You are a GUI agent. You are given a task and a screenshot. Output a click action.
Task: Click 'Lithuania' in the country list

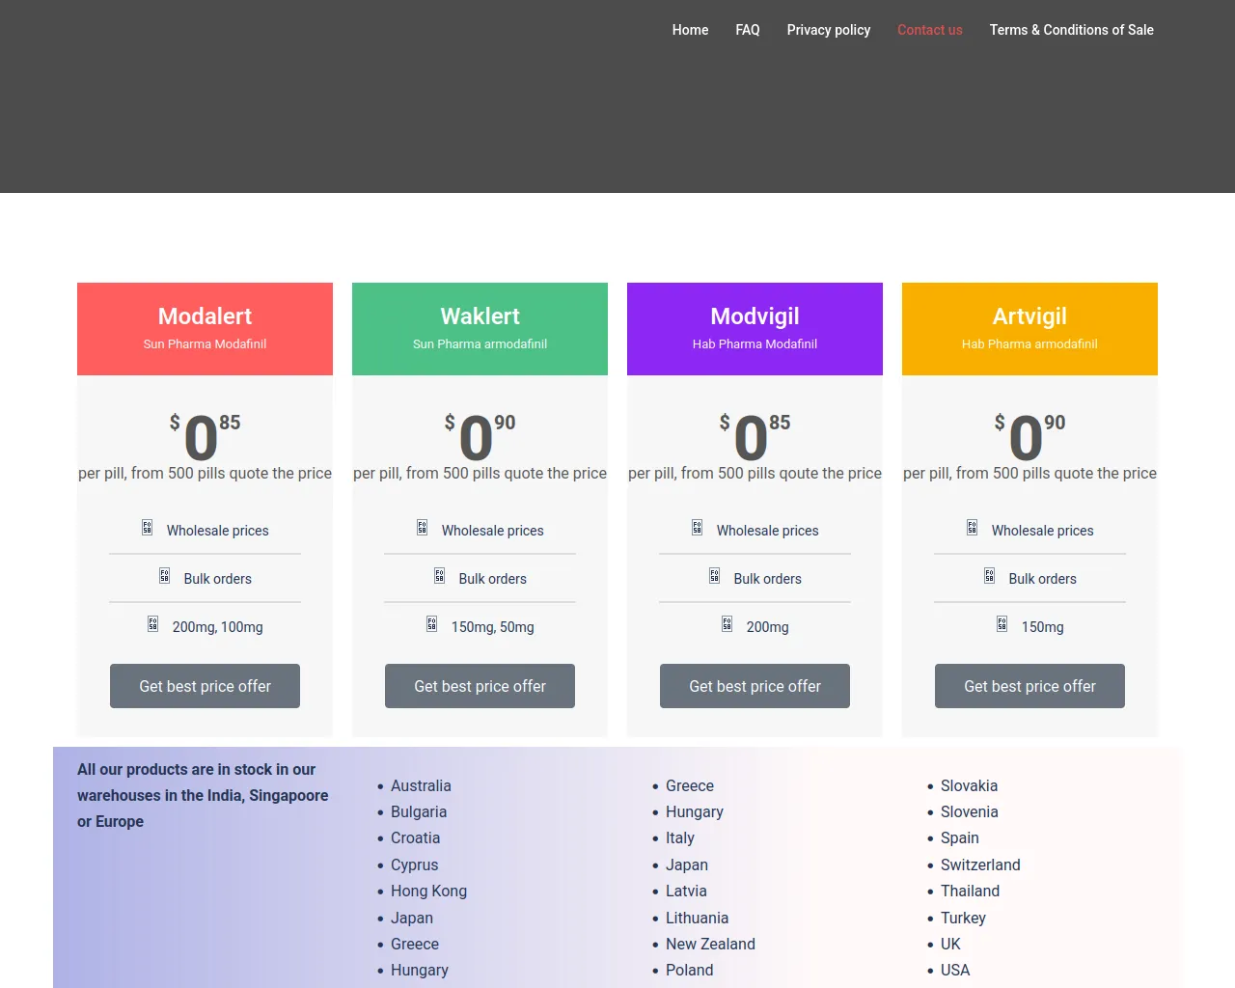point(697,919)
